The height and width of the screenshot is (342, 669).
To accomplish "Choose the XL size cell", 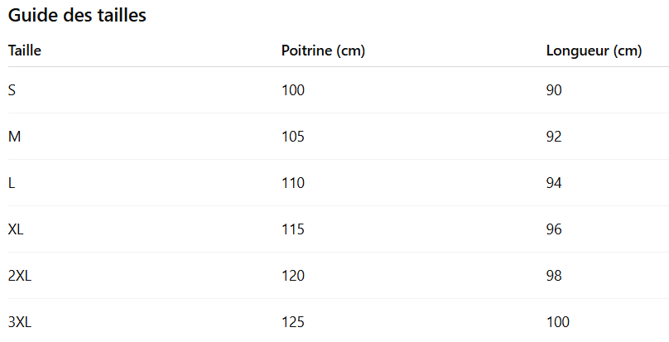I will pyautogui.click(x=16, y=229).
